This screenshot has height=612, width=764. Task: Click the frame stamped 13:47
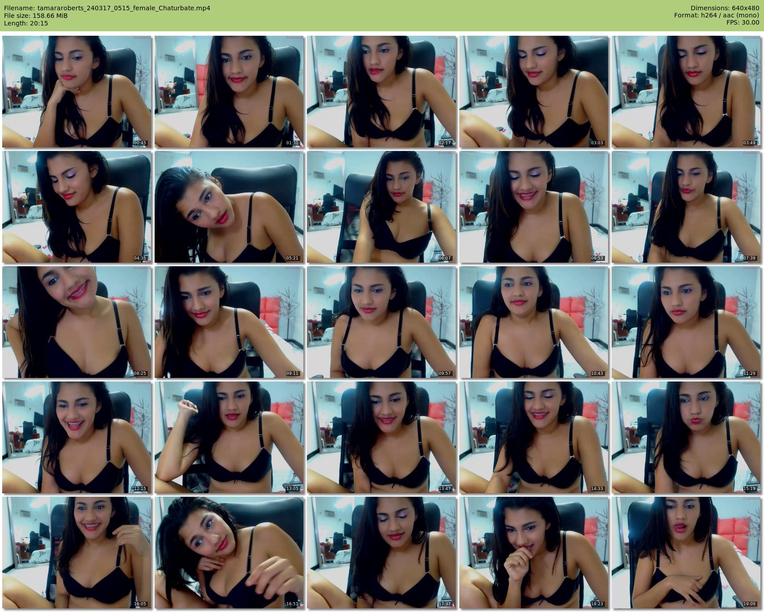pos(382,437)
